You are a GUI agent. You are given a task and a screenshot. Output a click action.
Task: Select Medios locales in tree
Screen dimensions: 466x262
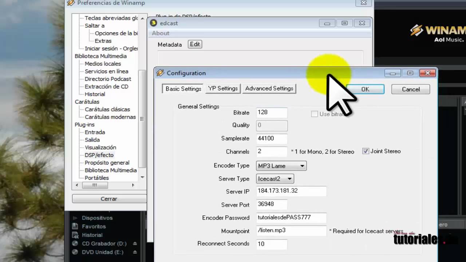click(103, 64)
